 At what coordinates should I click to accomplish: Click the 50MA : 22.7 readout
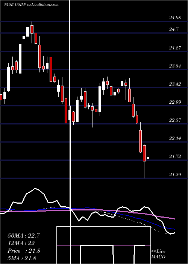(24, 235)
